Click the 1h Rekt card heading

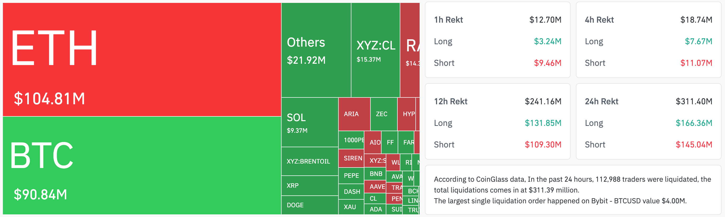[x=448, y=20]
